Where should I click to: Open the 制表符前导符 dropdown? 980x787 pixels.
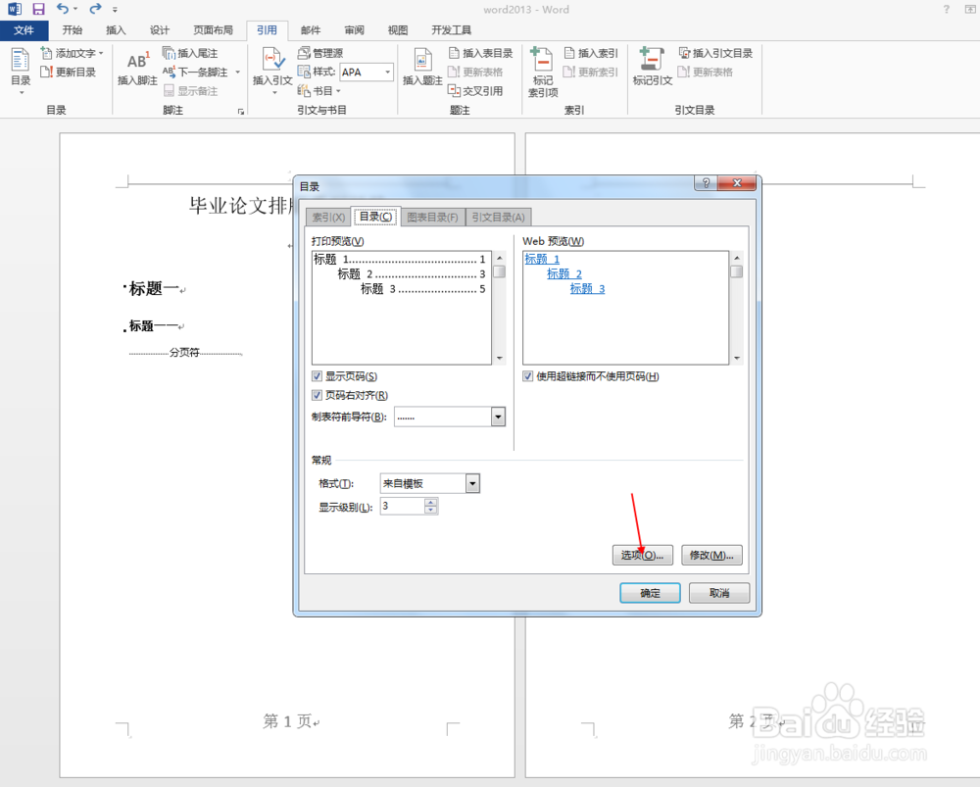pyautogui.click(x=498, y=417)
